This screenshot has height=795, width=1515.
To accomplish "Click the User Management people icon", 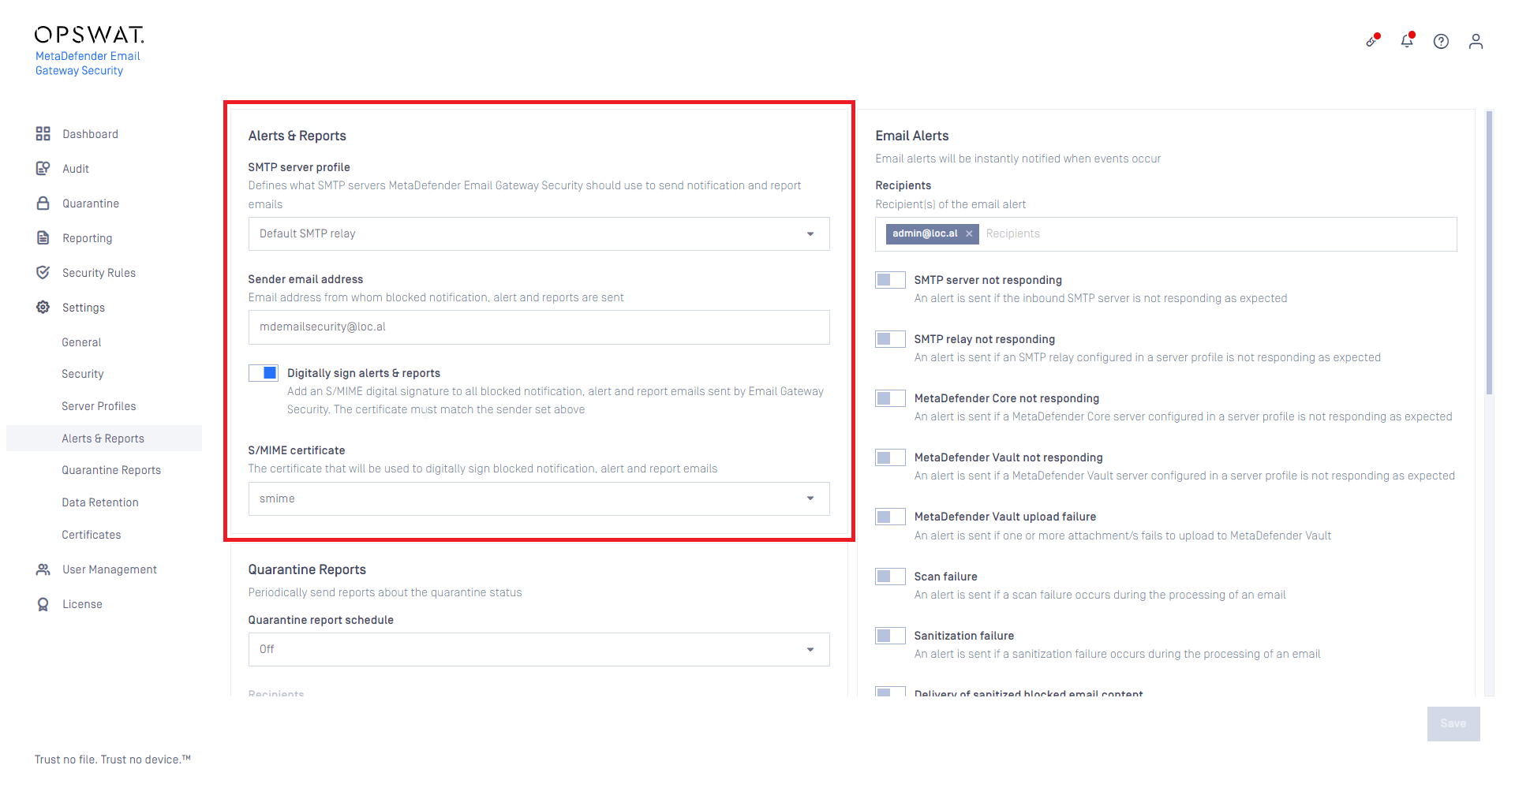I will 43,569.
